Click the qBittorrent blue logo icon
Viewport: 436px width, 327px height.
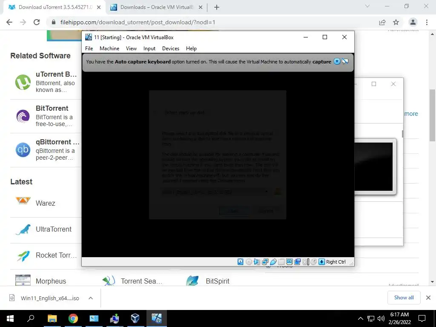point(23,150)
